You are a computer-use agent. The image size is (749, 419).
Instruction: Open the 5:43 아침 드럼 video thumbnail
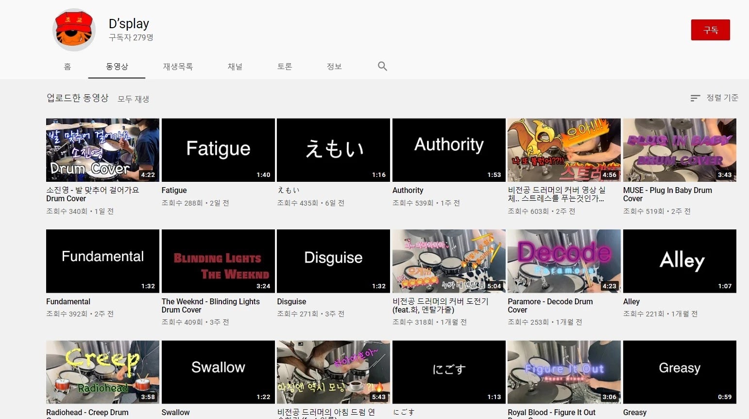(x=333, y=372)
